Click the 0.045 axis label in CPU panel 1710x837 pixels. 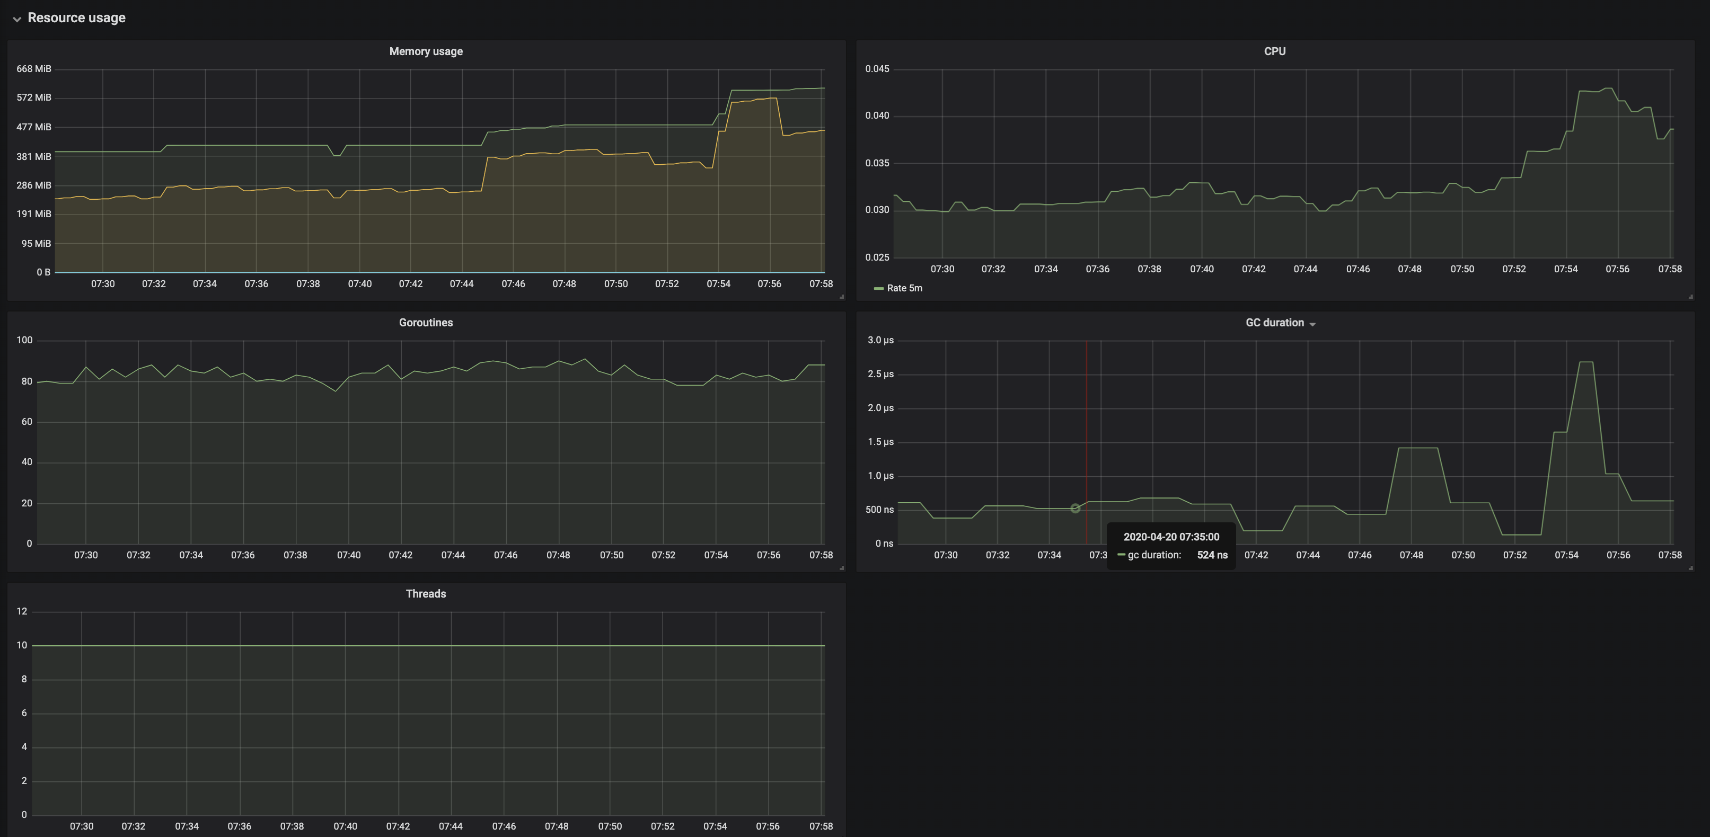pyautogui.click(x=877, y=69)
